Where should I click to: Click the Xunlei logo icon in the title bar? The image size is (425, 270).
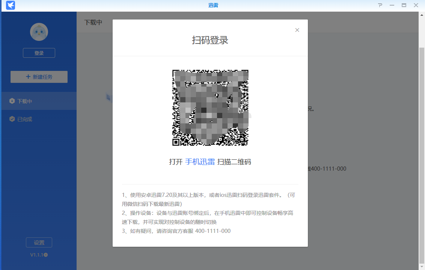[10, 5]
